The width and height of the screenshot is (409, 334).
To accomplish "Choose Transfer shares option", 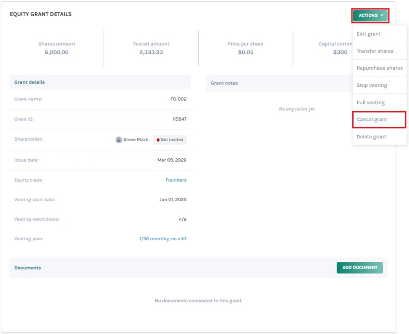I will click(375, 51).
